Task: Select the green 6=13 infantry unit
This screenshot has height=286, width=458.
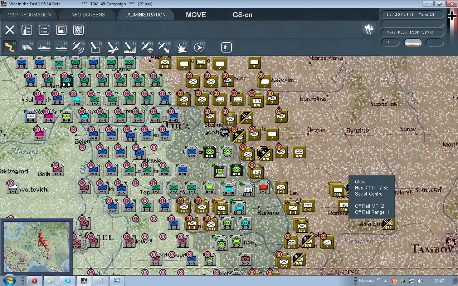Action: point(156,116)
